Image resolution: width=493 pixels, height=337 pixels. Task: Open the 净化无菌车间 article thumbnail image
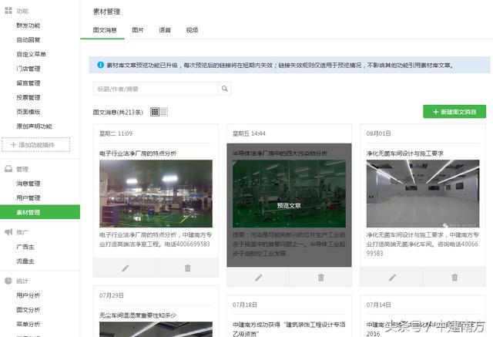pos(423,194)
